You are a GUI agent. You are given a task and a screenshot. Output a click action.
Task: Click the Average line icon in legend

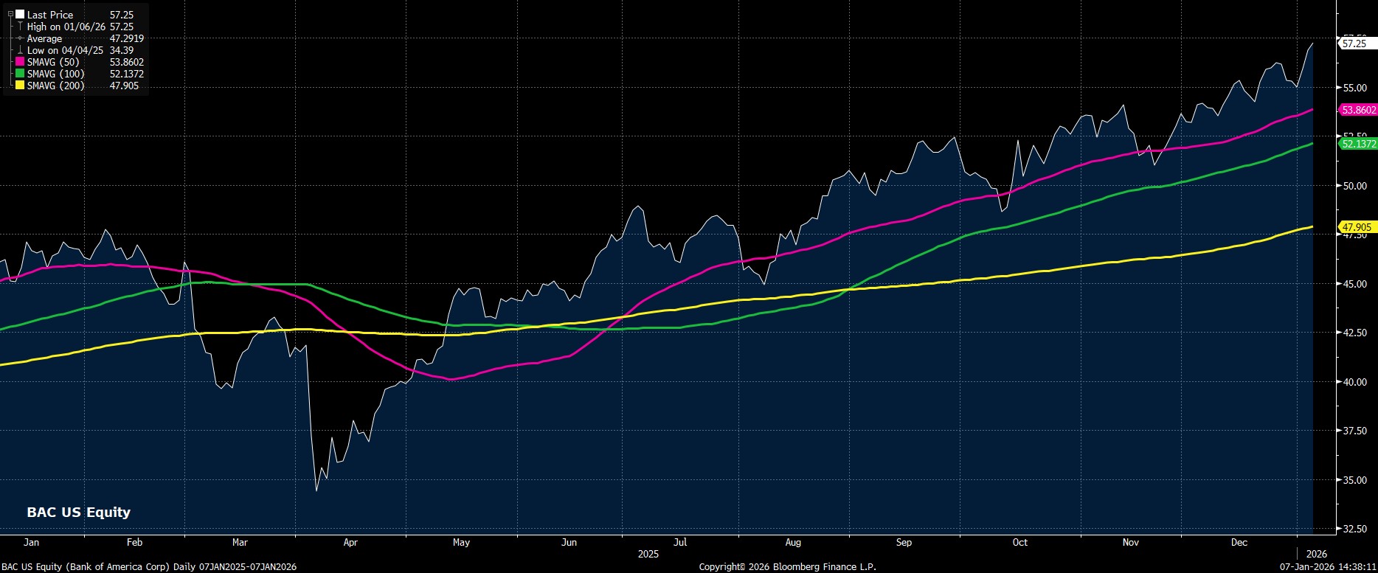point(20,38)
